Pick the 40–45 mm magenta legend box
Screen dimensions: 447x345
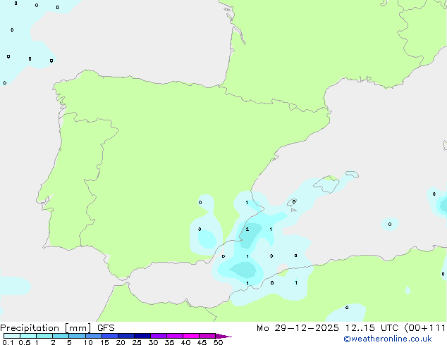point(191,336)
